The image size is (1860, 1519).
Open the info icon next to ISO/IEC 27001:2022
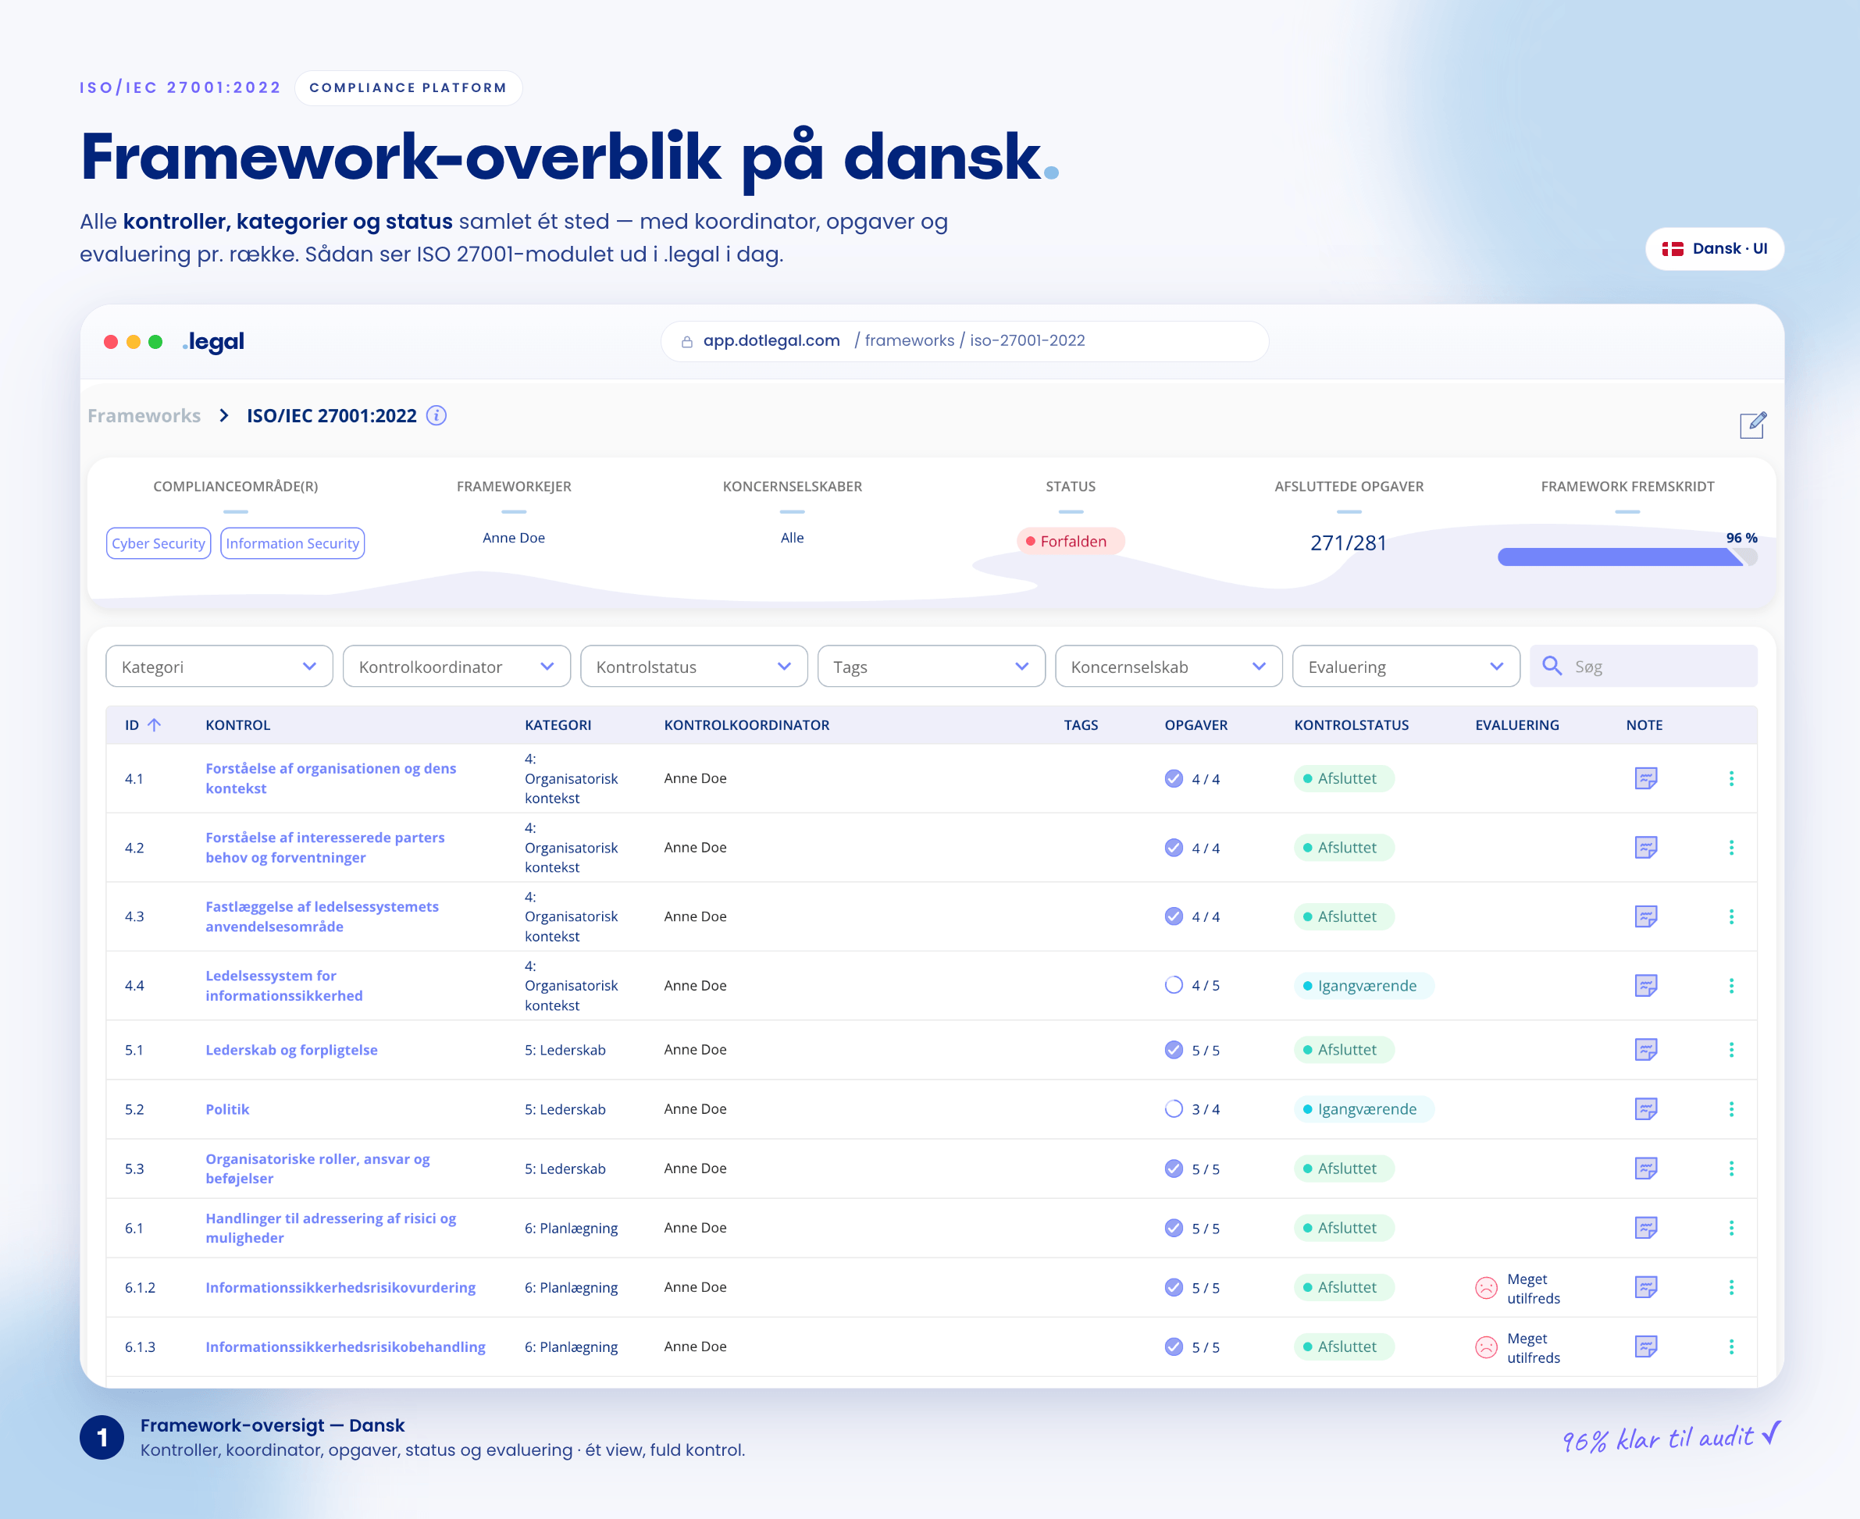point(435,415)
